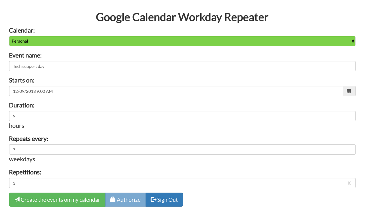This screenshot has width=375, height=220.
Task: Click the Calendar: form label
Action: click(x=22, y=30)
